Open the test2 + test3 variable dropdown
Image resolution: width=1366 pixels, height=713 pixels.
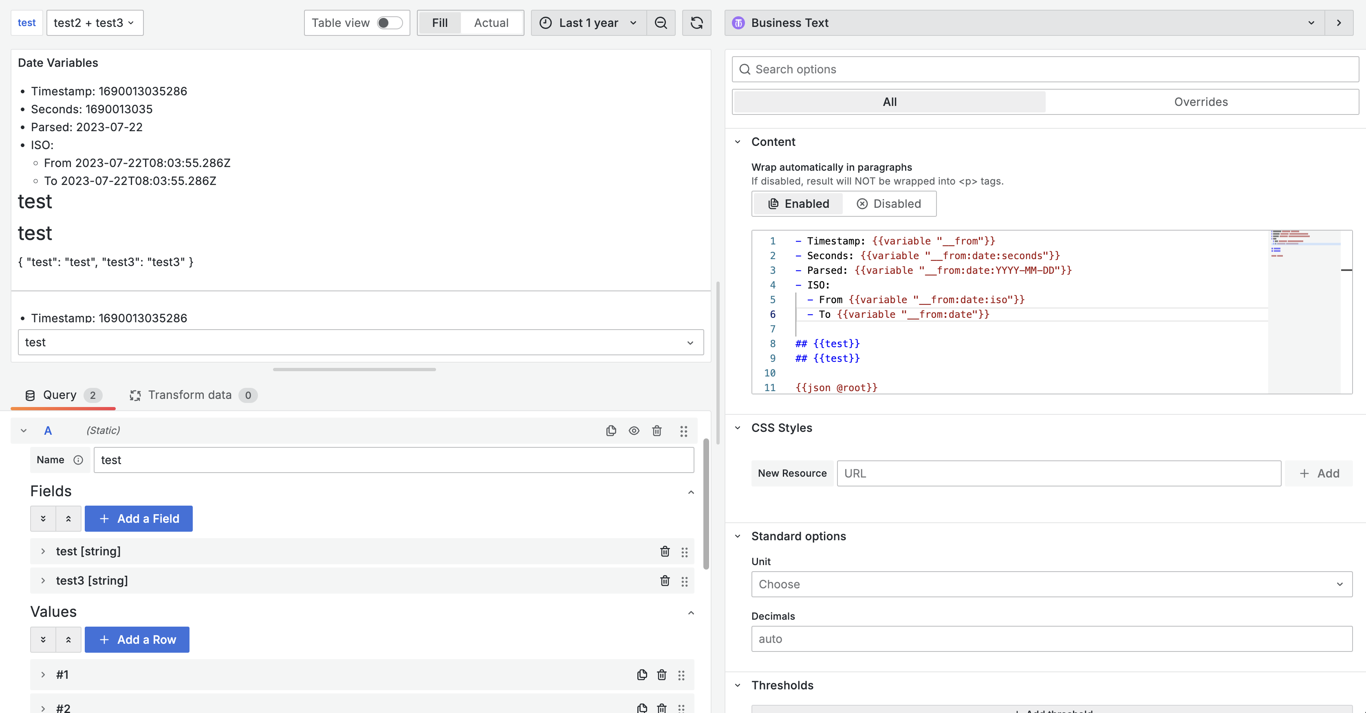point(95,23)
